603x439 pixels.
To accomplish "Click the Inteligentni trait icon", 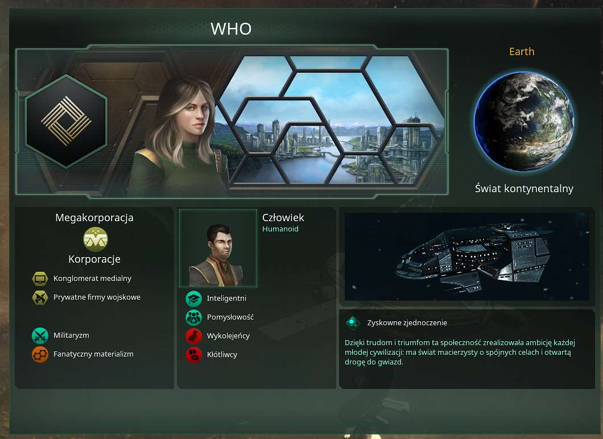I will point(194,299).
